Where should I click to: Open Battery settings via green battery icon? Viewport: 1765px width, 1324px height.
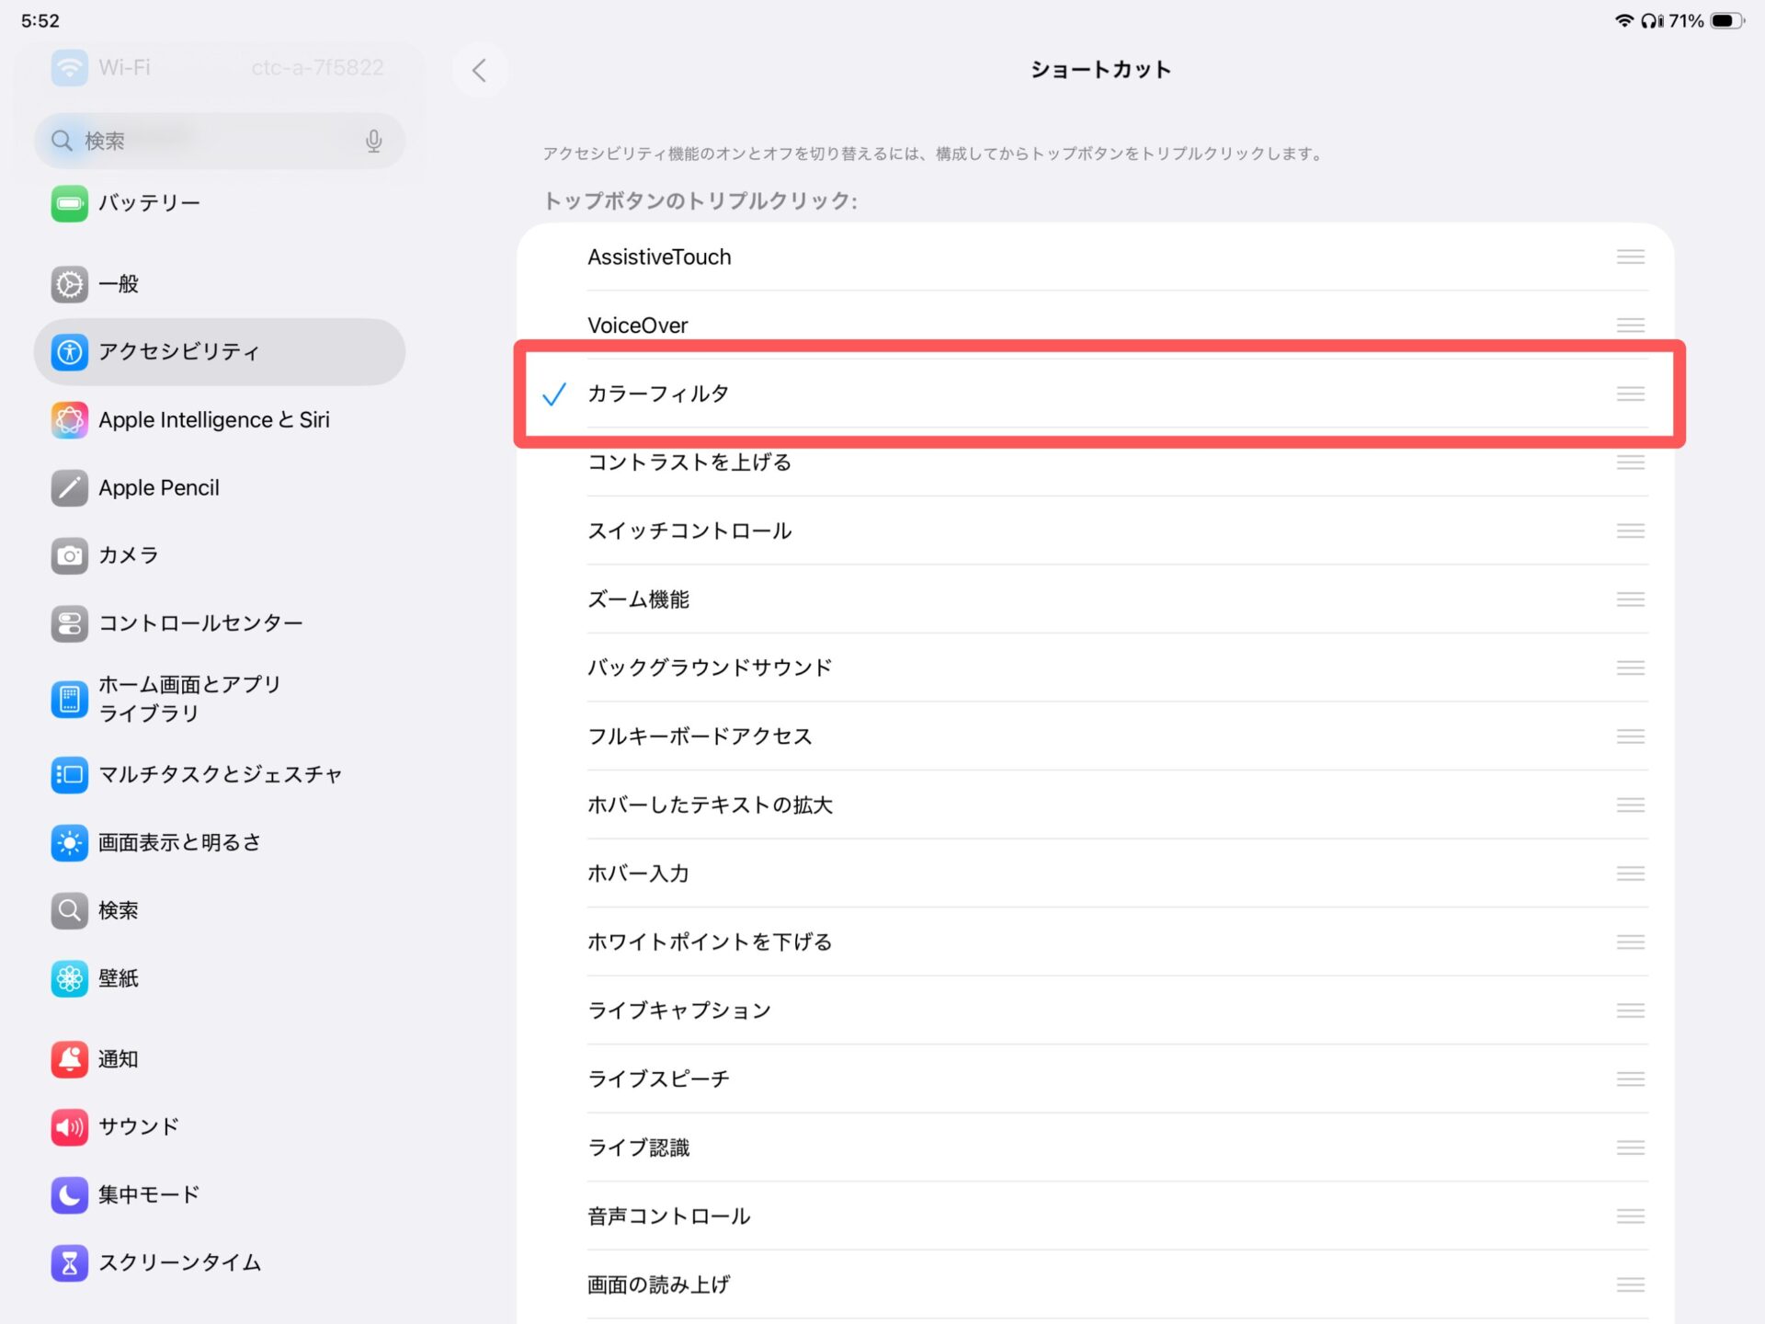[x=69, y=203]
